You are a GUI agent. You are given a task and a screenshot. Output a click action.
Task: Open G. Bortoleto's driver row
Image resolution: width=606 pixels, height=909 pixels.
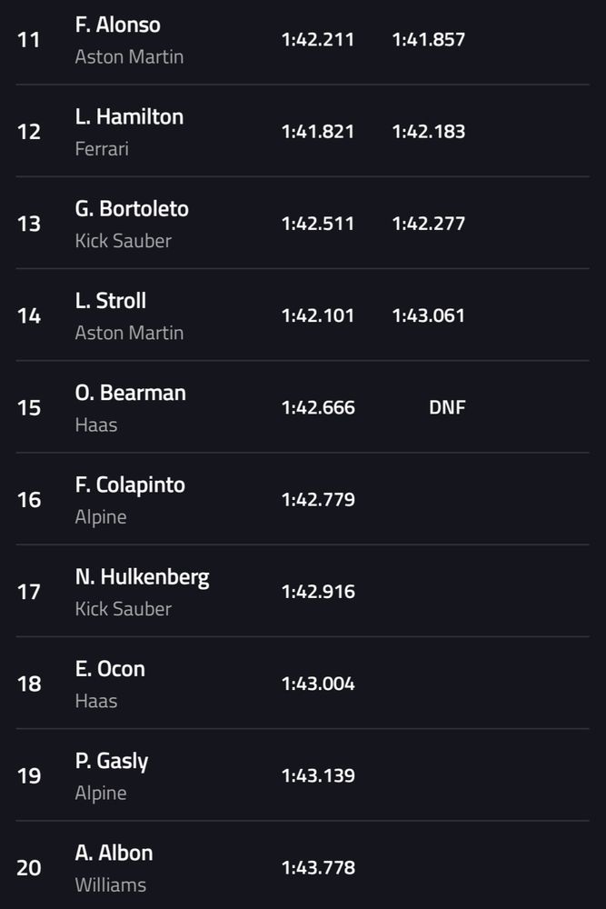(x=132, y=209)
